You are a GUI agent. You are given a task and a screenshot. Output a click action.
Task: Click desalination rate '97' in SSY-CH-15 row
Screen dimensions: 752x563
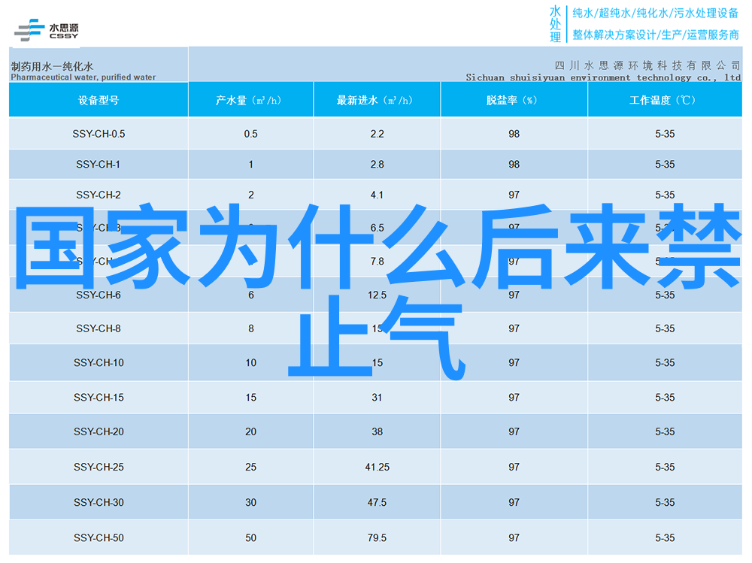pyautogui.click(x=514, y=398)
